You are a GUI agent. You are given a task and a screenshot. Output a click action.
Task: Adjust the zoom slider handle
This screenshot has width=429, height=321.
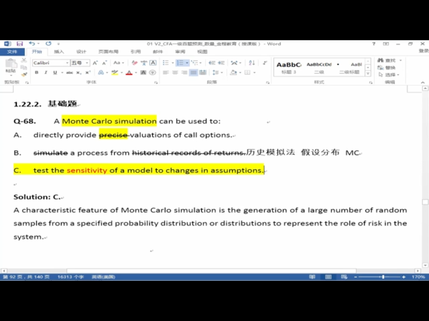pyautogui.click(x=383, y=277)
